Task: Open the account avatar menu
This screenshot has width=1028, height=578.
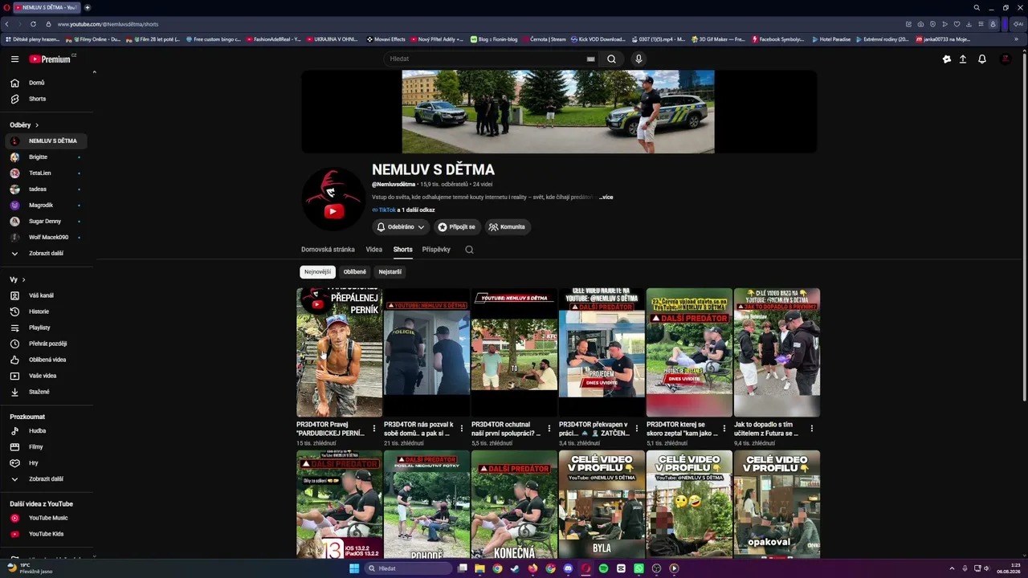Action: coord(1005,59)
